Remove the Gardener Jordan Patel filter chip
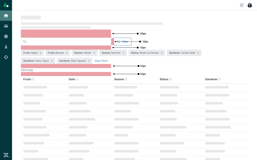The image size is (257, 160). point(198,53)
